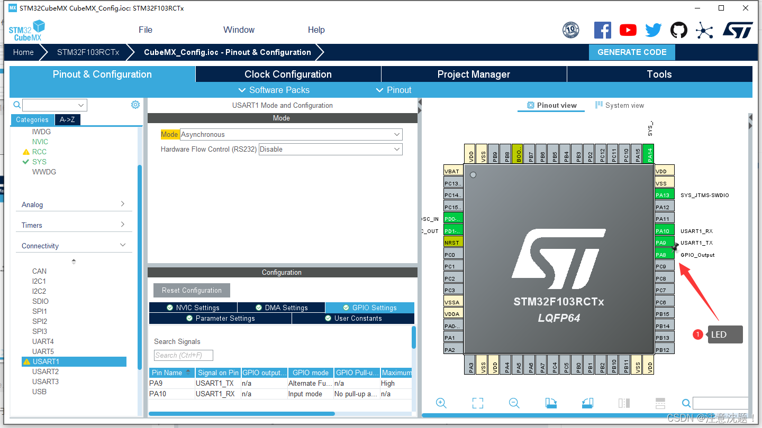This screenshot has width=762, height=428.
Task: Select CAN in the Connectivity list
Action: [x=39, y=271]
